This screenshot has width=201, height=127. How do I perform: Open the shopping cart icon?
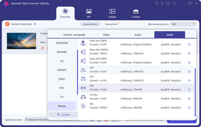click(x=156, y=3)
